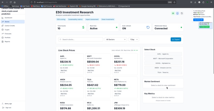Open the AAPL stock card
The image size is (214, 111).
(x=71, y=64)
